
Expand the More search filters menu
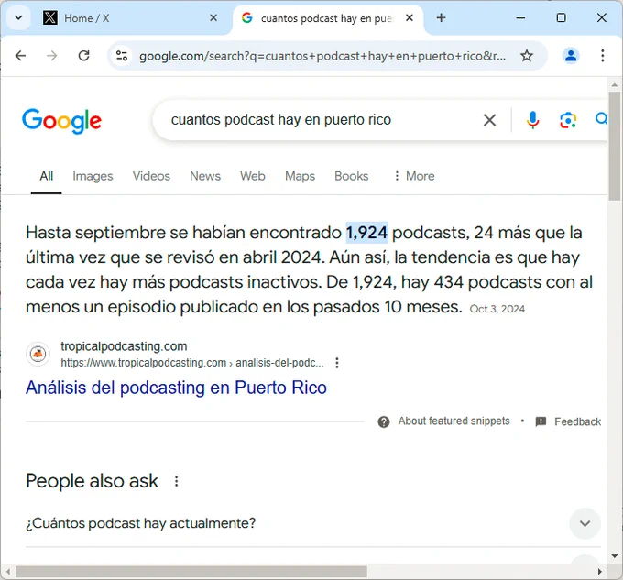click(414, 176)
